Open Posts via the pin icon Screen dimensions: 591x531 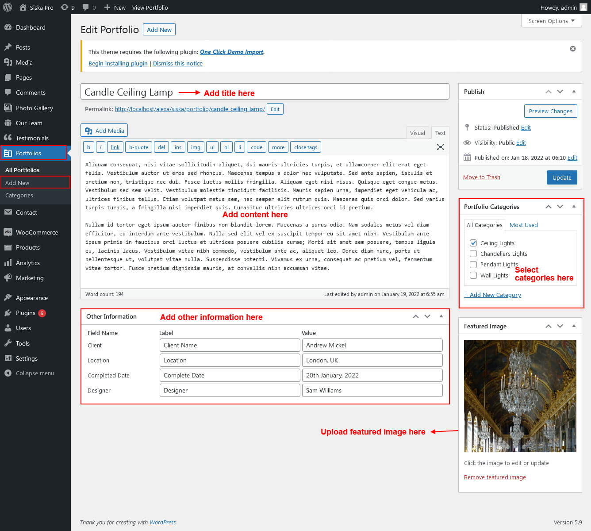coord(8,47)
